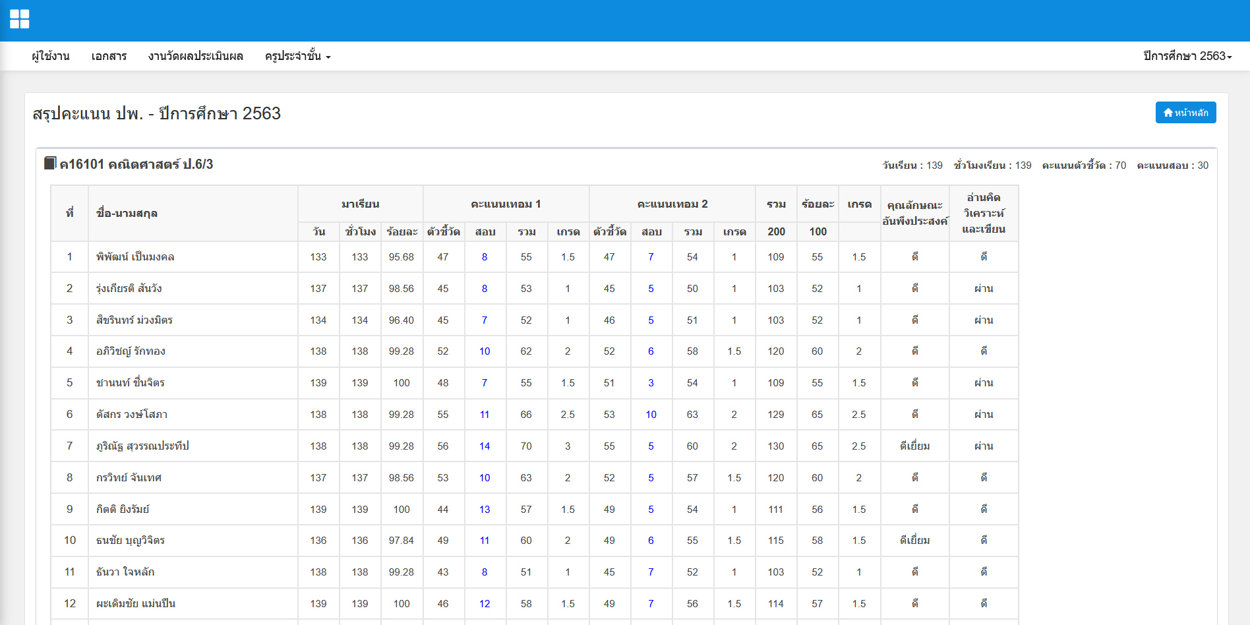Open term 2 exam score 7 for พิพัฒน์ เป็นมงคล
Image resolution: width=1250 pixels, height=625 pixels.
click(x=651, y=257)
